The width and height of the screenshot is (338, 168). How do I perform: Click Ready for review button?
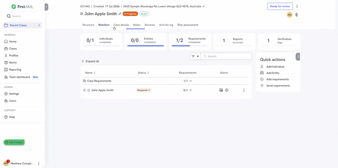pos(280,6)
